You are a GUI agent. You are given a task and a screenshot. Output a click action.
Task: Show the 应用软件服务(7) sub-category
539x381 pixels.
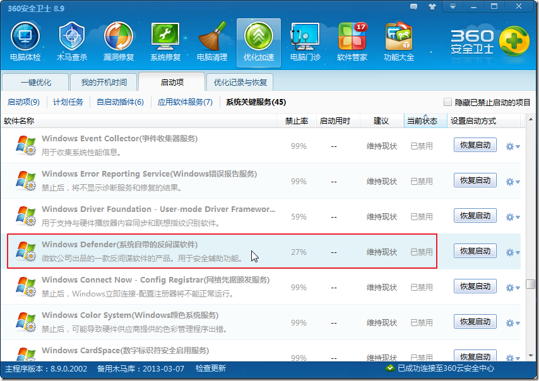pos(186,102)
